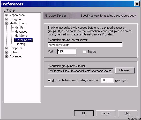Open the Directory preferences
141x120 pixels.
(x=20, y=44)
